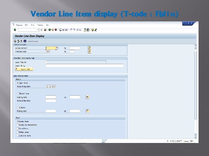Toggle the status bar triangle expander
Viewport: 209px width, 156px height.
(x=168, y=141)
